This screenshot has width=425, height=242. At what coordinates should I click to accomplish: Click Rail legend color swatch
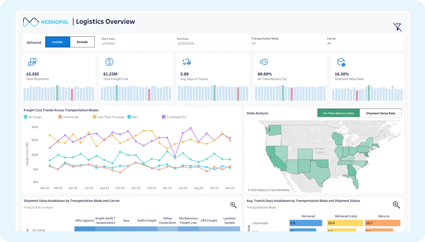coord(129,117)
